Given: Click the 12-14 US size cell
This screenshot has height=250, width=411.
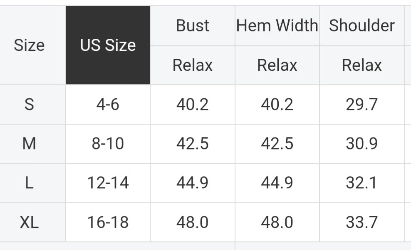Looking at the screenshot, I should click(108, 183).
